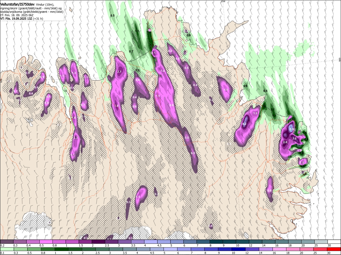Click the 'VT: Fös. 19.09.2025 13Z' valid time

16,19
